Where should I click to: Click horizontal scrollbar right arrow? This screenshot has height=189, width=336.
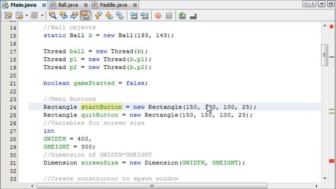[x=317, y=186]
